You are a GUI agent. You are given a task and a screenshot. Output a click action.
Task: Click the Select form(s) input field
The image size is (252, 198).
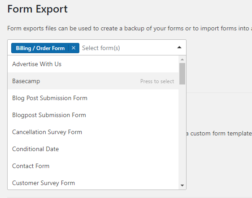coord(127,48)
